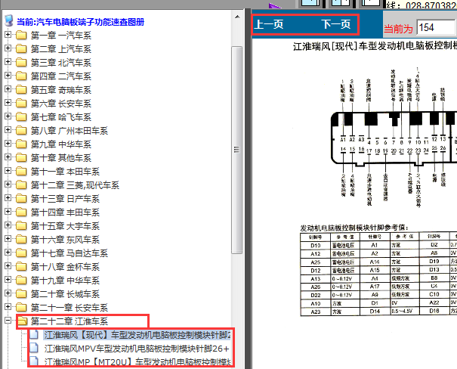Click the document icon of 江淮瑞风MPV entry
The height and width of the screenshot is (369, 457).
point(35,349)
